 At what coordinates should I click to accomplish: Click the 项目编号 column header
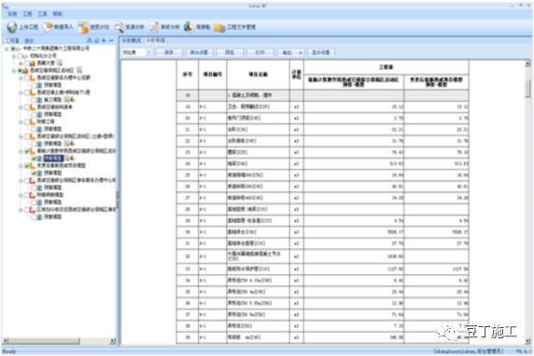(213, 75)
